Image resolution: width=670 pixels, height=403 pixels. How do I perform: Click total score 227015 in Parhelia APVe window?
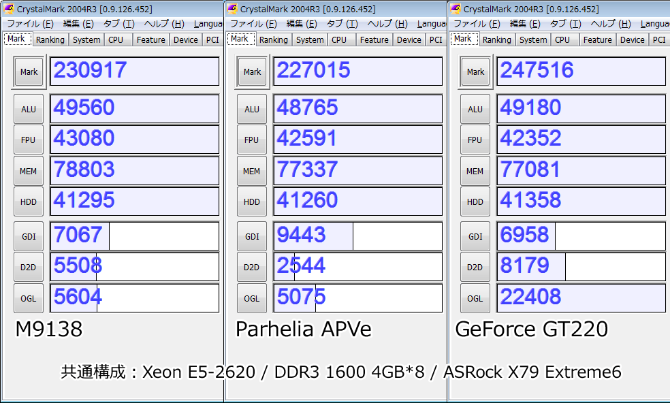(x=358, y=71)
